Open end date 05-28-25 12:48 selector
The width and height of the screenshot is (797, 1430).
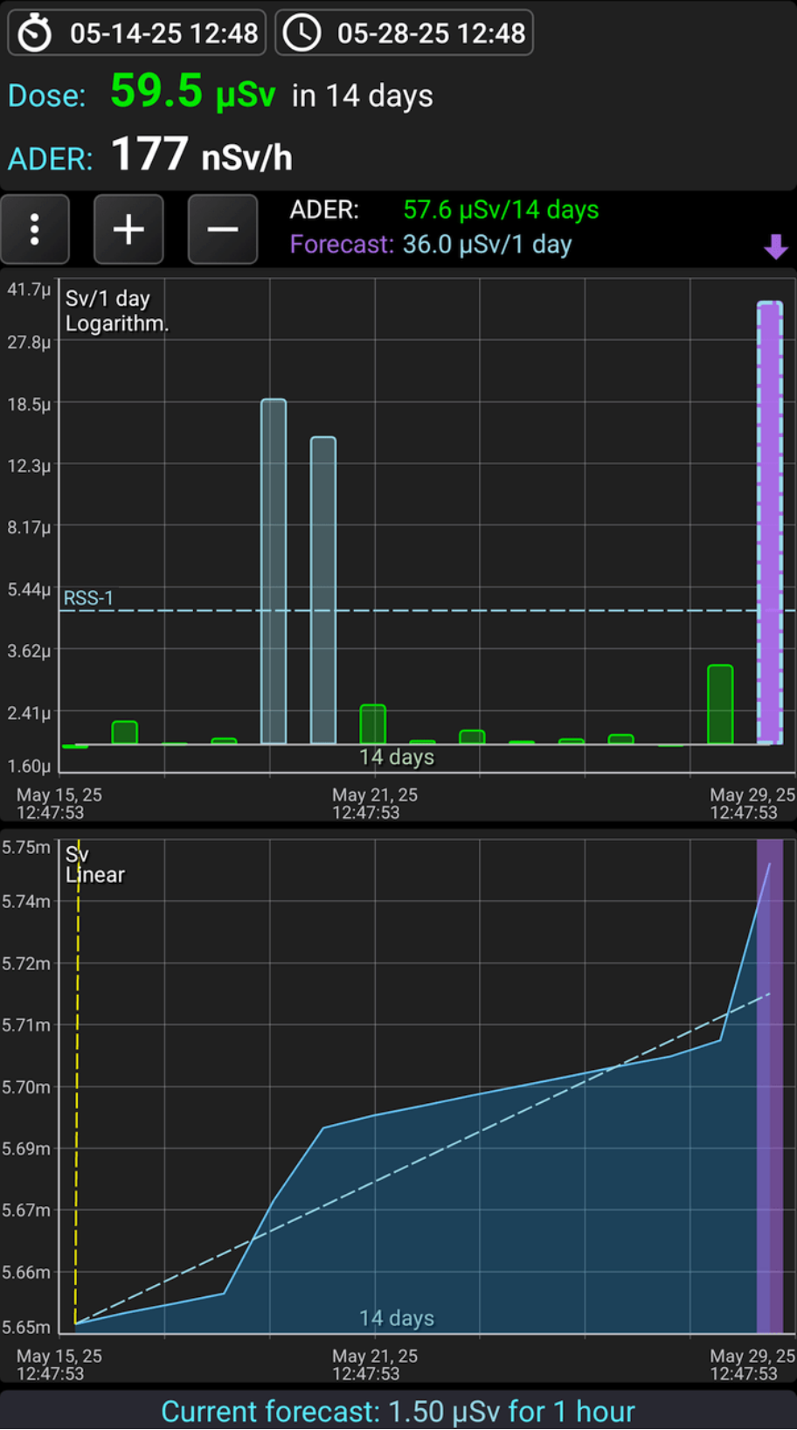pyautogui.click(x=405, y=33)
